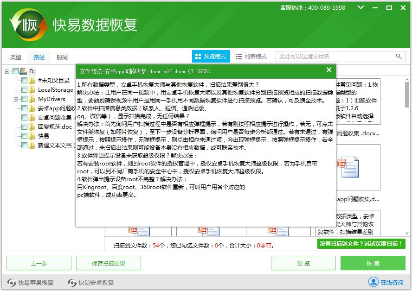Collapse the D: drive tree node

tap(8, 71)
